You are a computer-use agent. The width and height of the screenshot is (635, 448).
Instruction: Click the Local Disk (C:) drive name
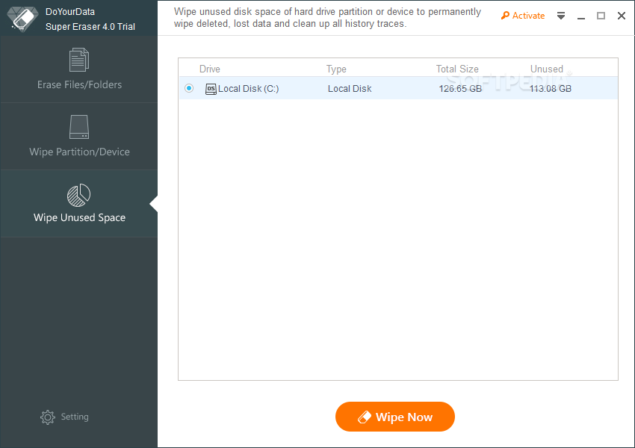[248, 89]
